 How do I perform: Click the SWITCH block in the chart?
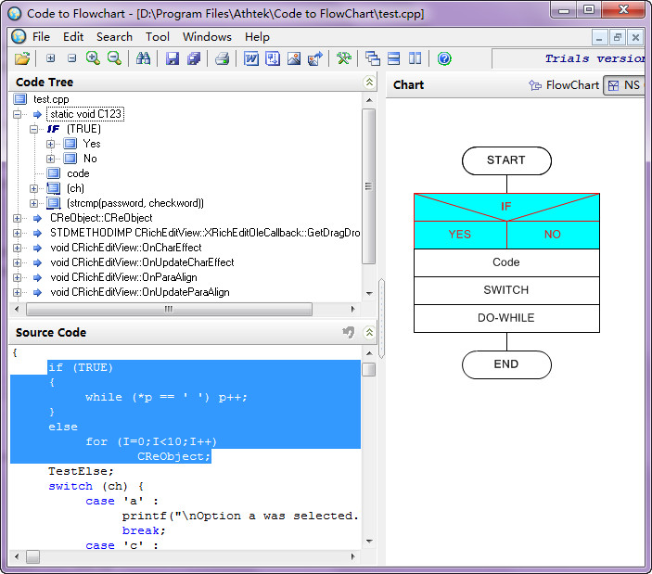(x=506, y=290)
